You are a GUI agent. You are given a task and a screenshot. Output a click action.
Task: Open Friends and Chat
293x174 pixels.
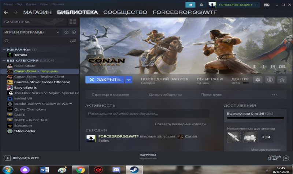click(x=278, y=158)
